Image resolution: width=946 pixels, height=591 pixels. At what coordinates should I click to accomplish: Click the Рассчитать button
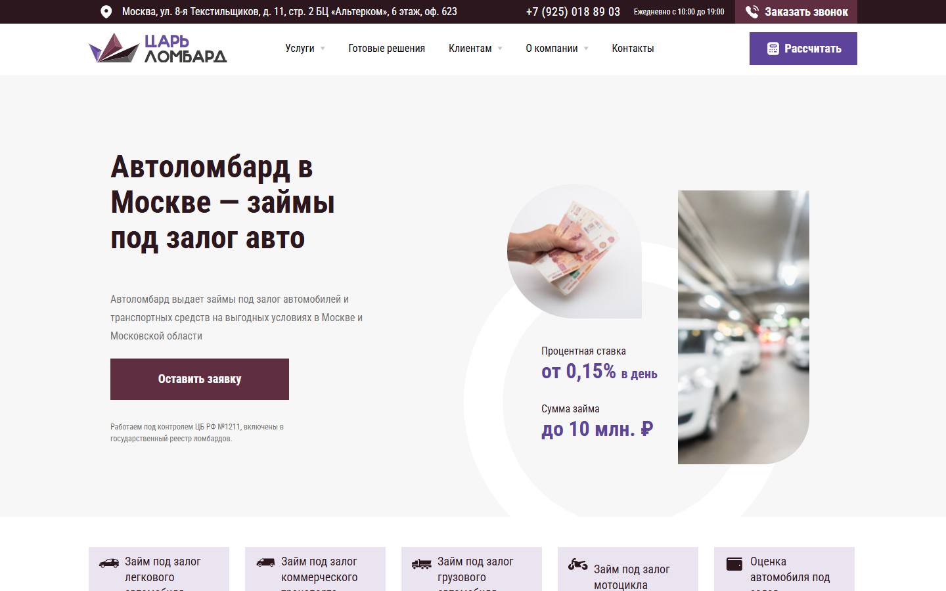coord(803,49)
